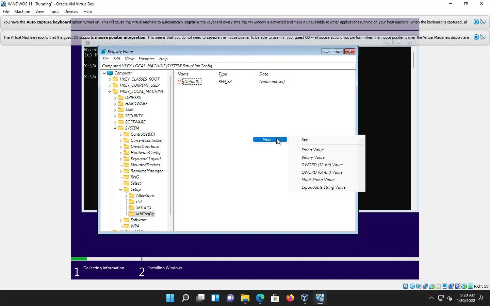
Task: Open the VirtualBox Input menu
Action: [x=54, y=12]
